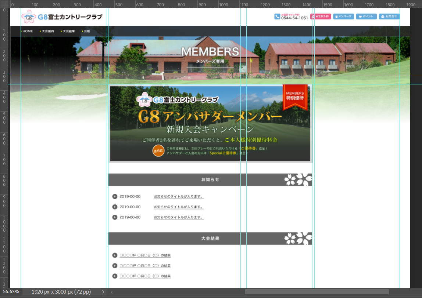
Task: Click the ご本人様特別優待料金 yellow text
Action: click(x=251, y=140)
